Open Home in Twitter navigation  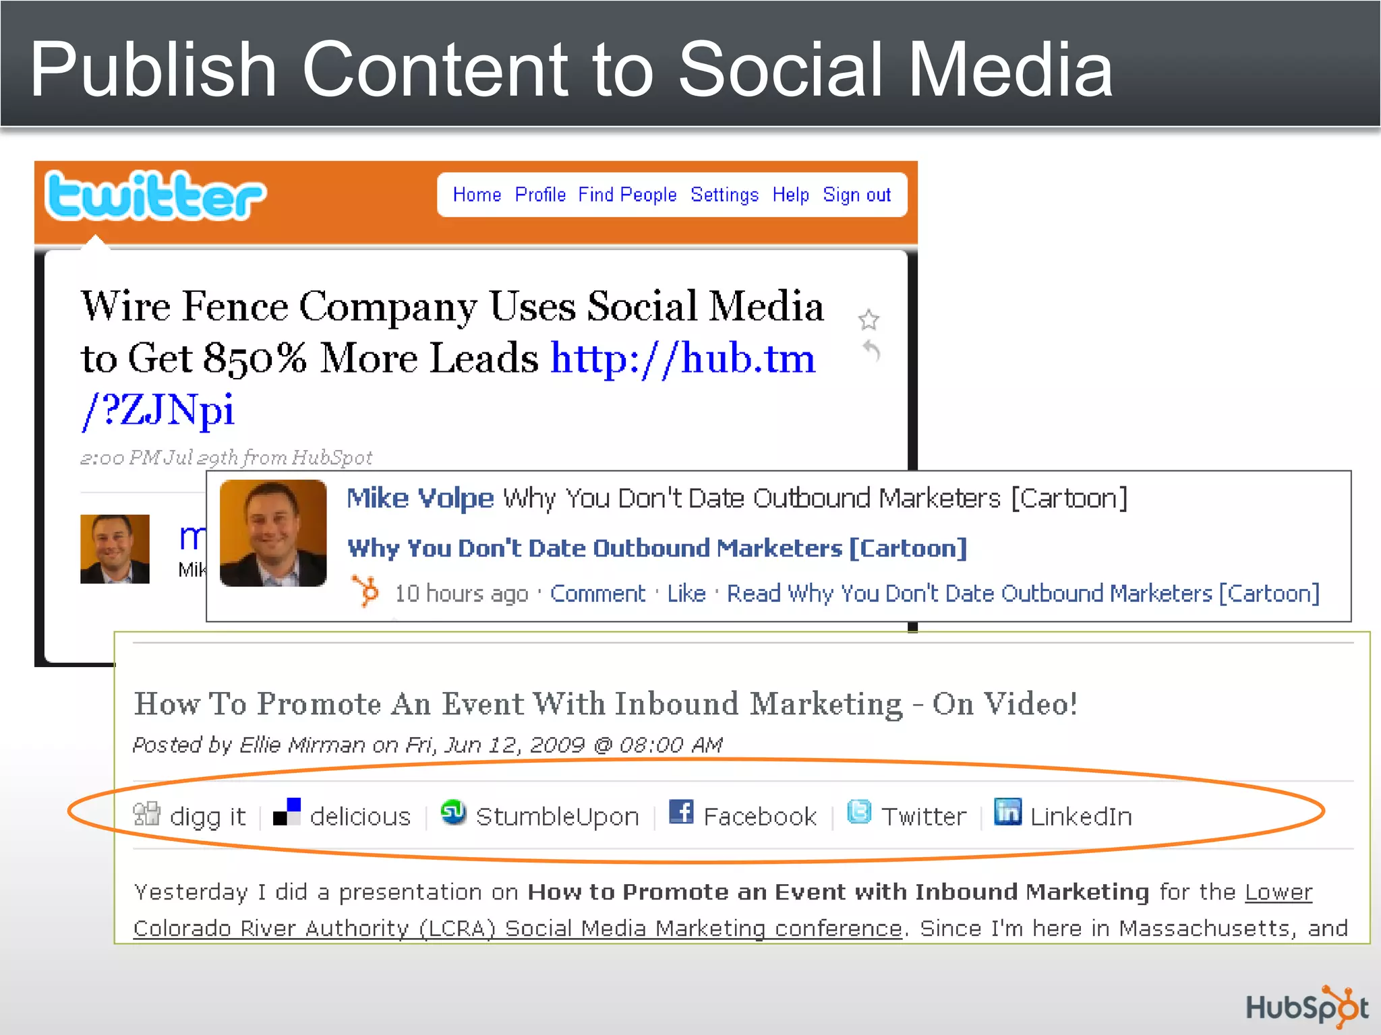477,195
